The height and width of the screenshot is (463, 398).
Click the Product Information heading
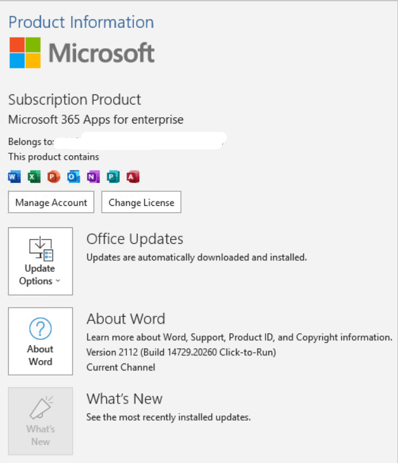81,22
